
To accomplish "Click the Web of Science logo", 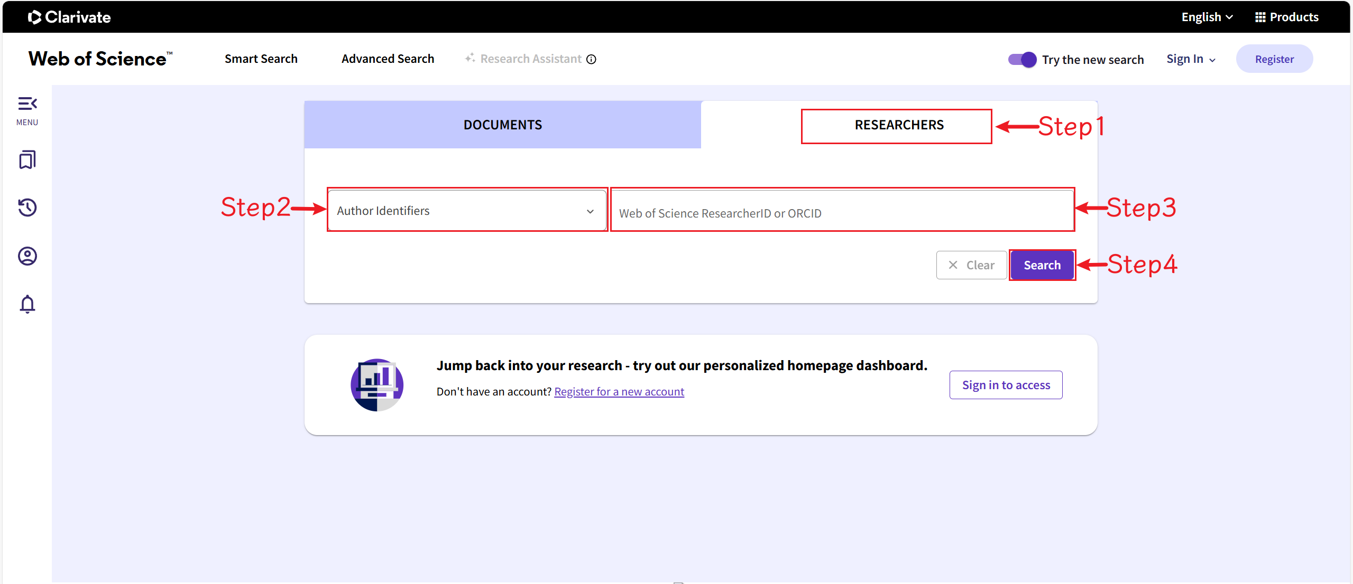I will pos(99,59).
